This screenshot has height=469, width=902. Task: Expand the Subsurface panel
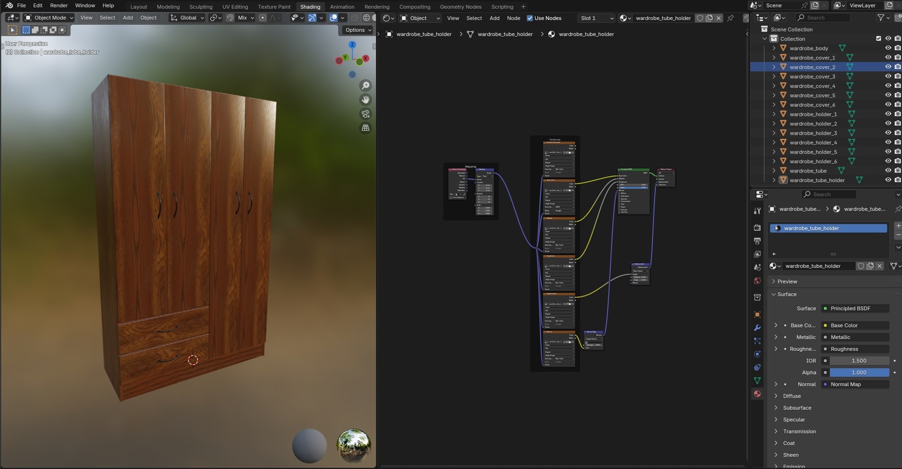click(797, 408)
